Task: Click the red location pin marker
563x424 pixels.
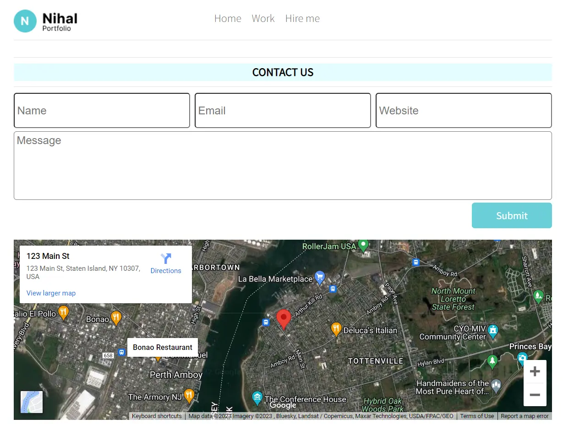Action: (284, 318)
